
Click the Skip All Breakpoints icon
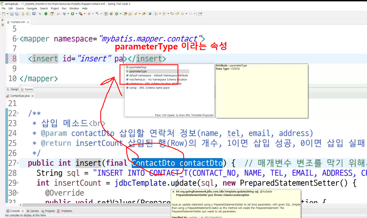click(x=40, y=14)
